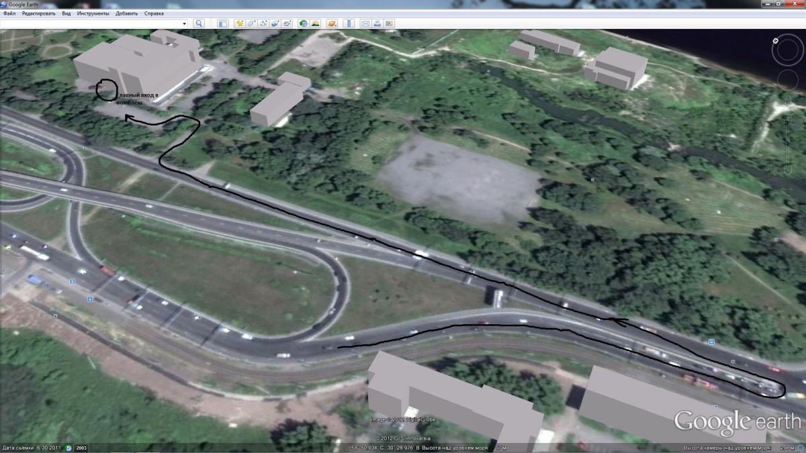This screenshot has width=806, height=453.
Task: Select the add path tool
Action: pos(264,23)
